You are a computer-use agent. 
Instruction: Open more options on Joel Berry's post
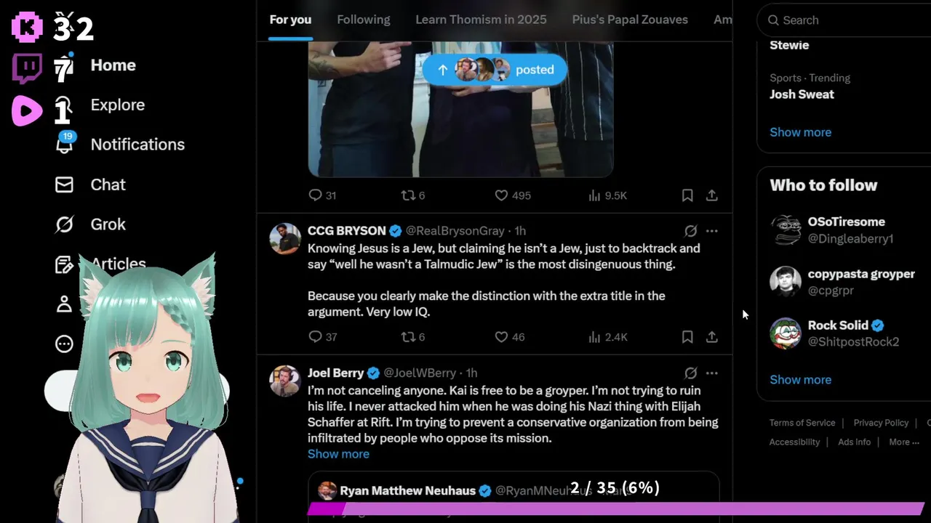(712, 373)
